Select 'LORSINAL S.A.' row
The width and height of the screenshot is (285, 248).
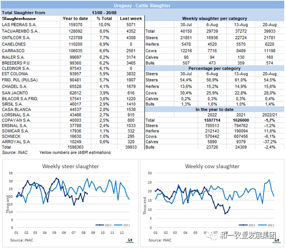(16, 115)
